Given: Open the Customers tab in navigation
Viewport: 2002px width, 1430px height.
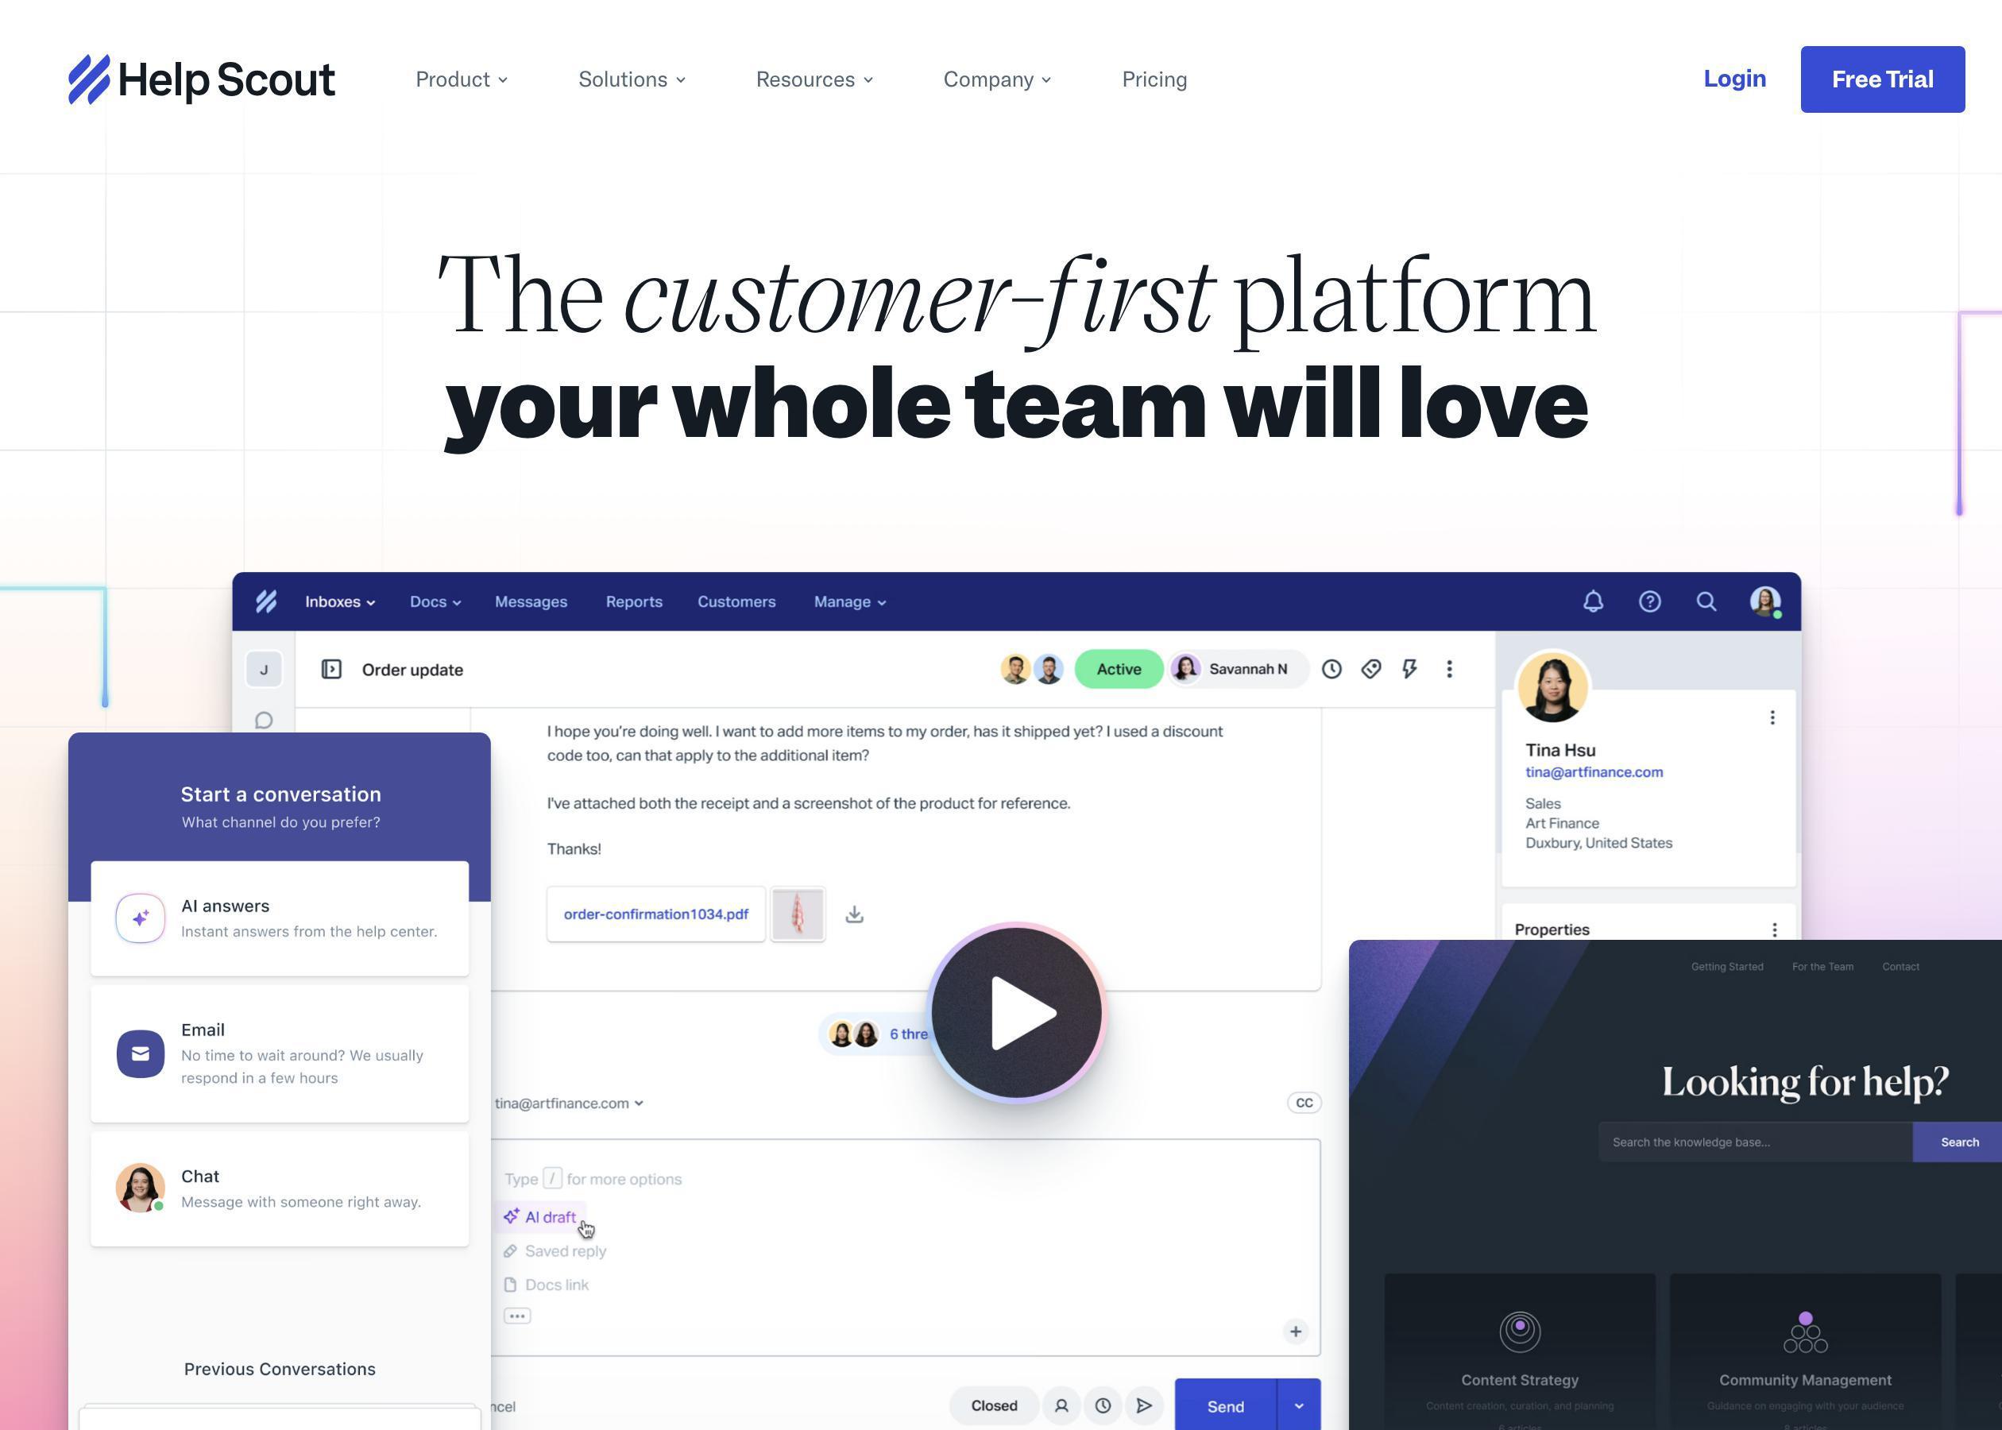Looking at the screenshot, I should (735, 602).
